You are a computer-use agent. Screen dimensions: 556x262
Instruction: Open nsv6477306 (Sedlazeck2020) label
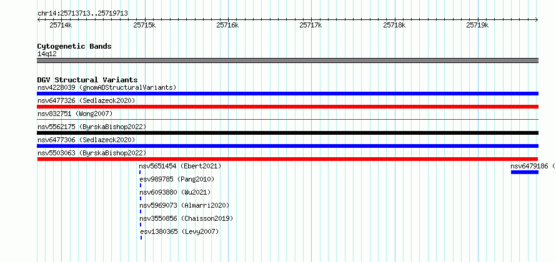(86, 140)
